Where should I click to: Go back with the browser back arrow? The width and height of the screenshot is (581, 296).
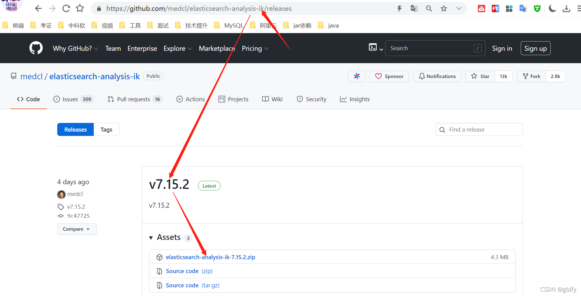point(38,8)
